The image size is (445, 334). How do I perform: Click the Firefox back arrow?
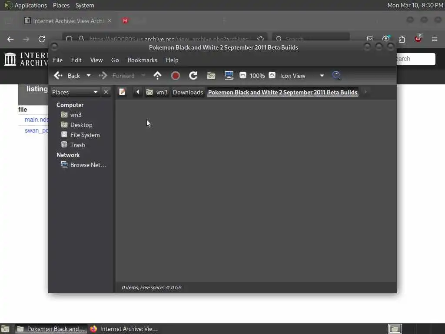[x=10, y=39]
